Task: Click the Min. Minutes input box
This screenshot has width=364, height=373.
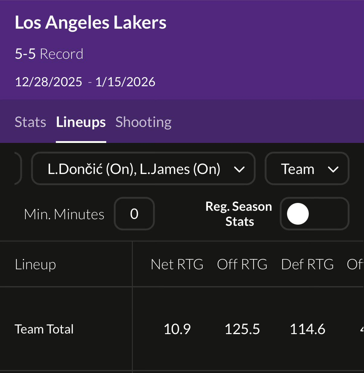Action: click(134, 214)
